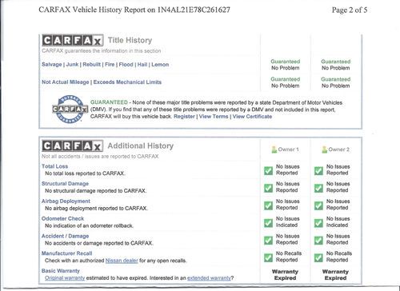Click 'No structural damage reported to CARFAX' text
This screenshot has width=400, height=291.
coord(96,191)
